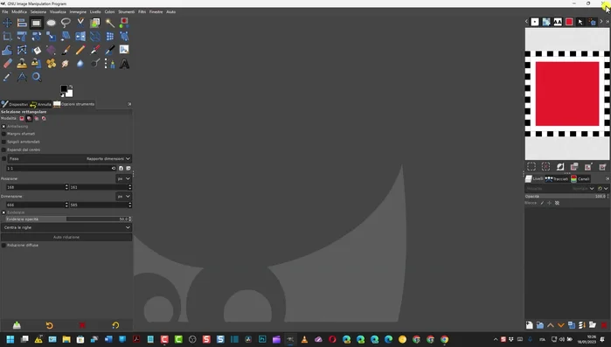This screenshot has height=347, width=611.
Task: Select the Foreground Select tool
Action: [x=94, y=23]
